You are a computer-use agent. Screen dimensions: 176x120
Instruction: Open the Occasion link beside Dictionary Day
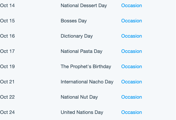[x=132, y=36]
